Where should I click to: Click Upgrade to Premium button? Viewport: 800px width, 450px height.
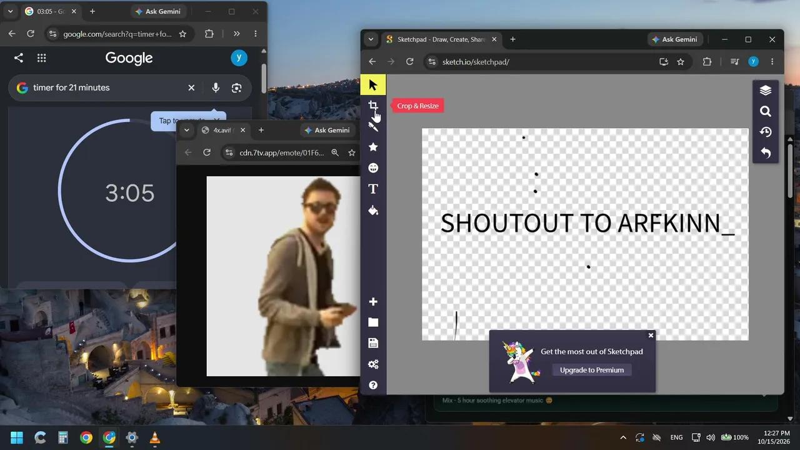pyautogui.click(x=592, y=370)
